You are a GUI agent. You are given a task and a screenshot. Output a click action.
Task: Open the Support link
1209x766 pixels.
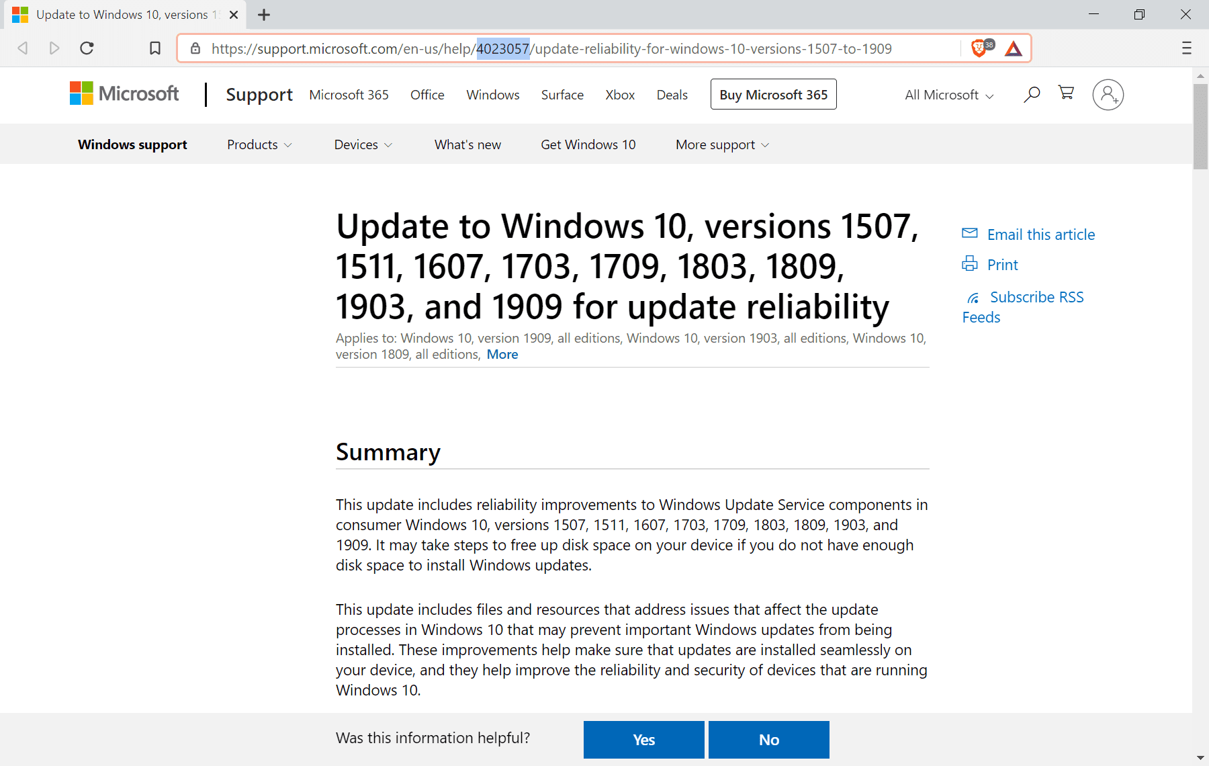(x=259, y=95)
